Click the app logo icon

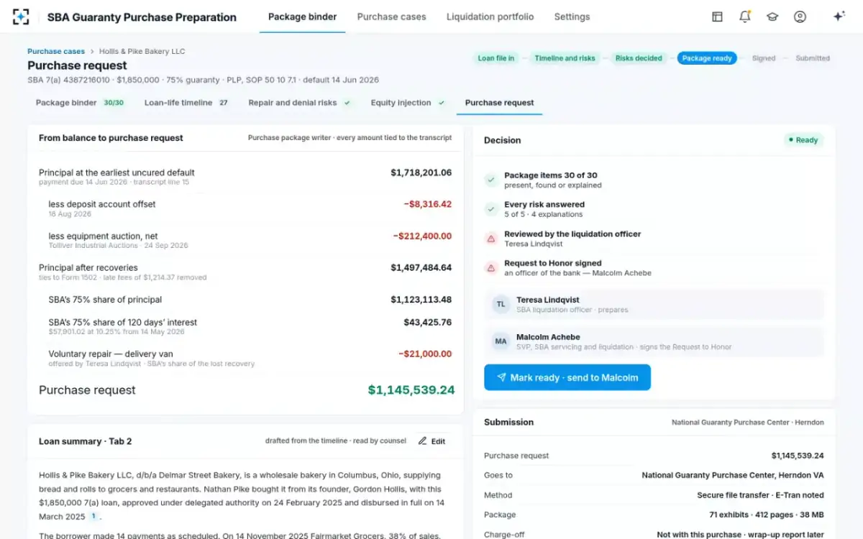click(x=21, y=17)
